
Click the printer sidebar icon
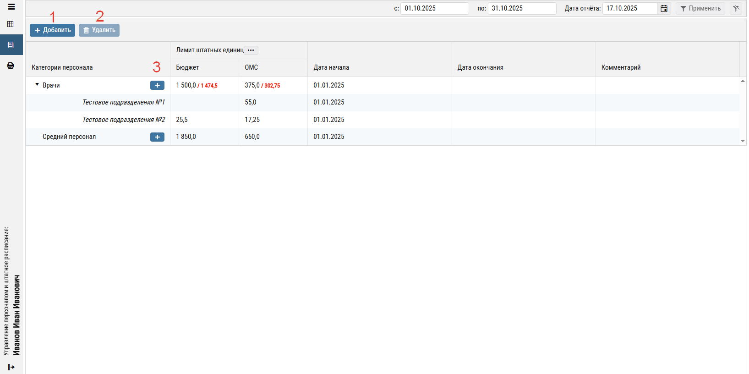(11, 66)
